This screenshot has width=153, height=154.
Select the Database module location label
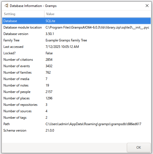pyautogui.click(x=22, y=27)
